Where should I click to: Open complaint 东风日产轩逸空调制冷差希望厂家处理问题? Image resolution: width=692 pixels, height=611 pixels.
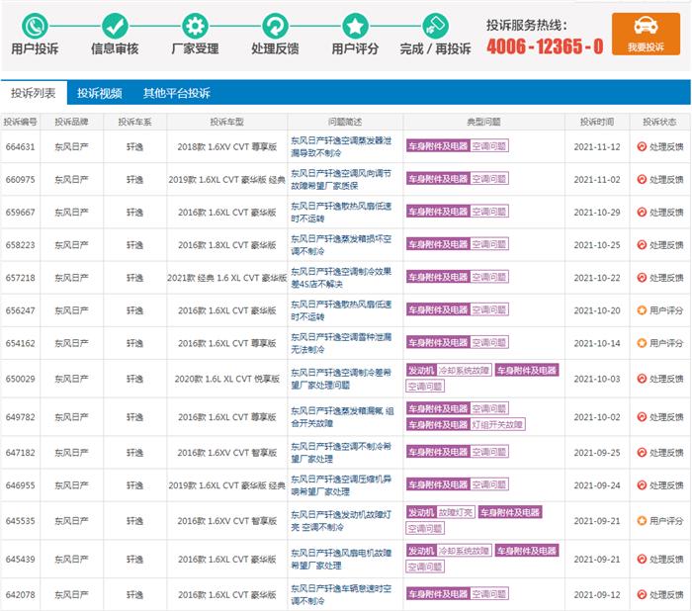(341, 379)
